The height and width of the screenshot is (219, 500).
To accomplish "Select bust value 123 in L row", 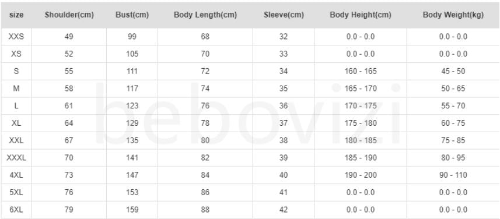I will coord(132,105).
